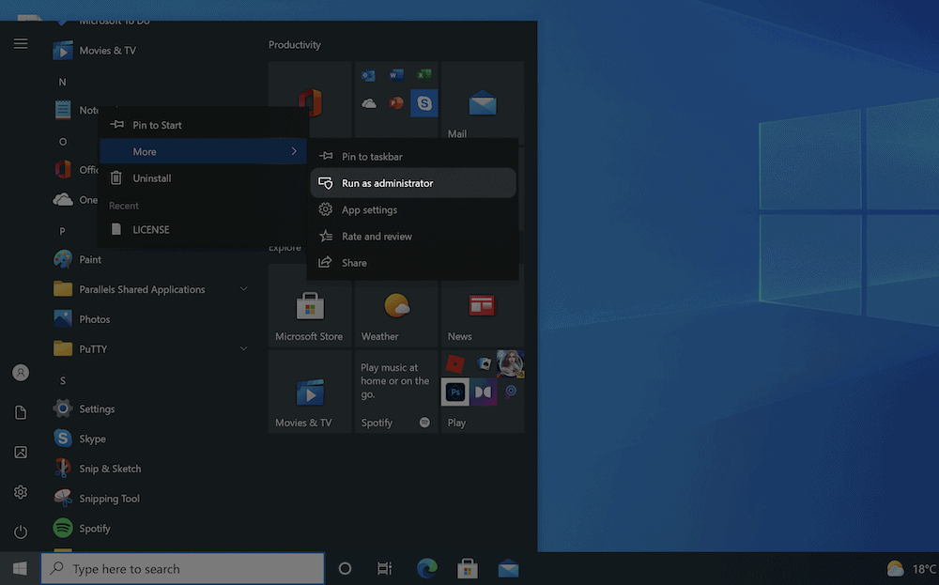Screen dimensions: 939x585
Task: Open Task View on the taskbar
Action: tap(384, 569)
